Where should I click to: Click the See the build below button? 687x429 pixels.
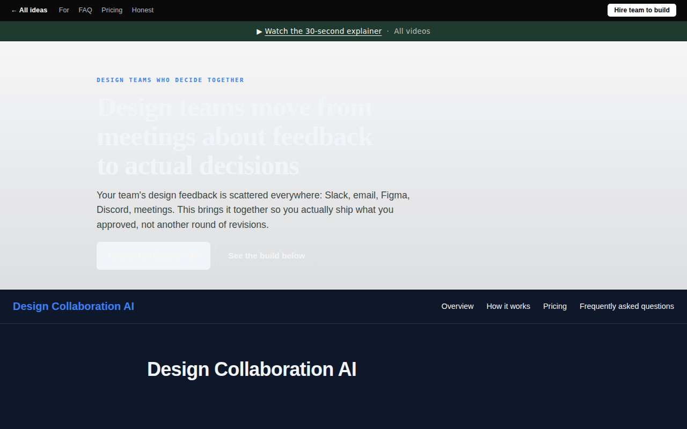(267, 256)
